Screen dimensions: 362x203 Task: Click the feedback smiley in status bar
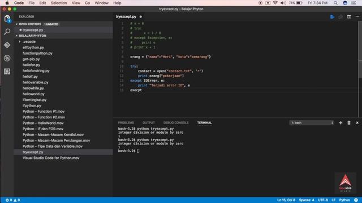pos(356,200)
